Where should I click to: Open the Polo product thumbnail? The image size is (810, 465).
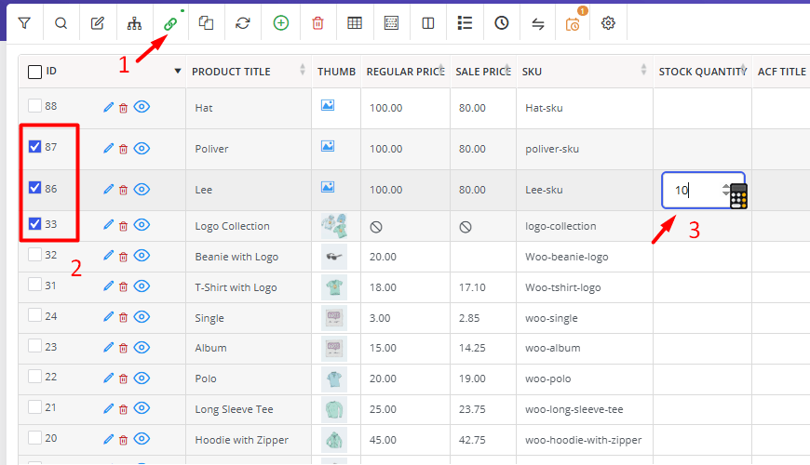click(x=333, y=379)
